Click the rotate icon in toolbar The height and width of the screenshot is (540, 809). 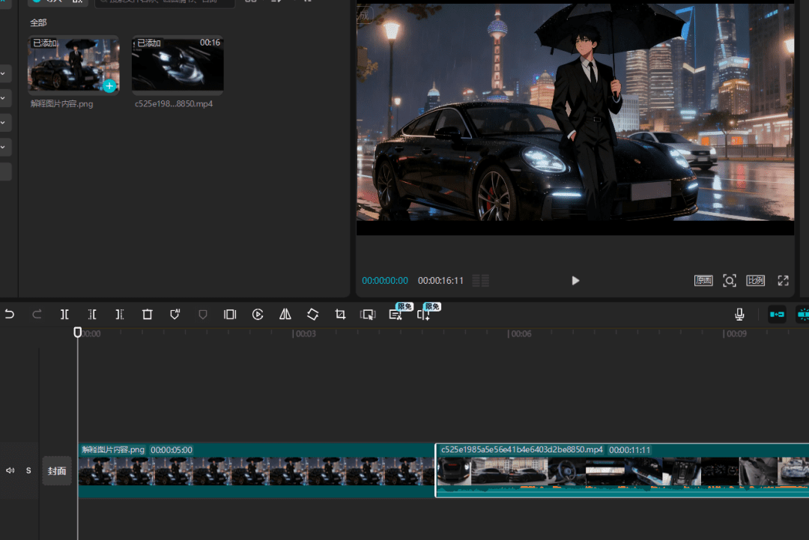(312, 315)
